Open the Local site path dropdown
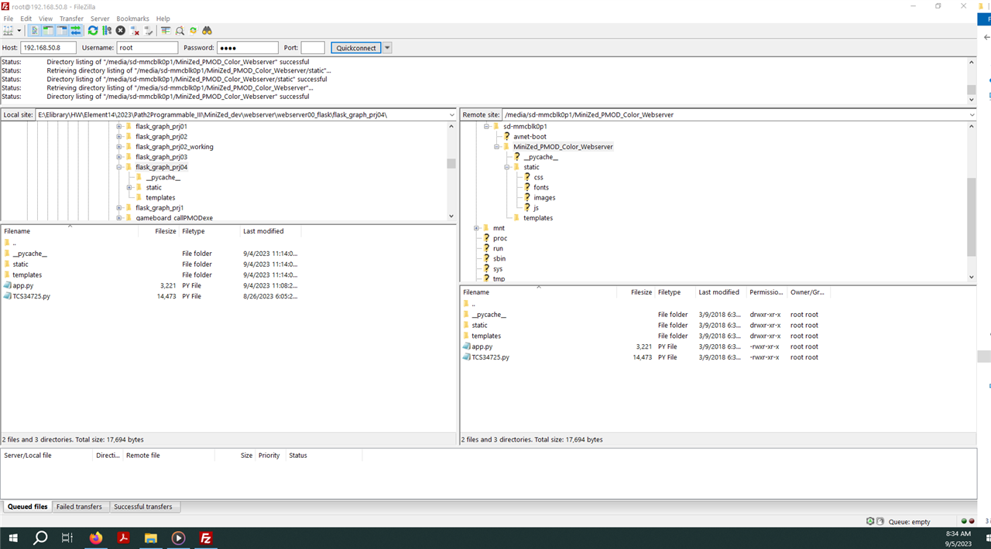Viewport: 991px width, 549px height. click(451, 114)
